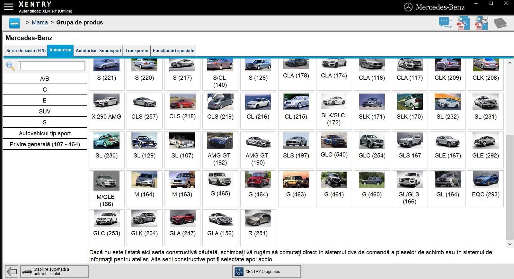Choose the M/GLE (166) tile
This screenshot has width=514, height=279.
point(106,189)
